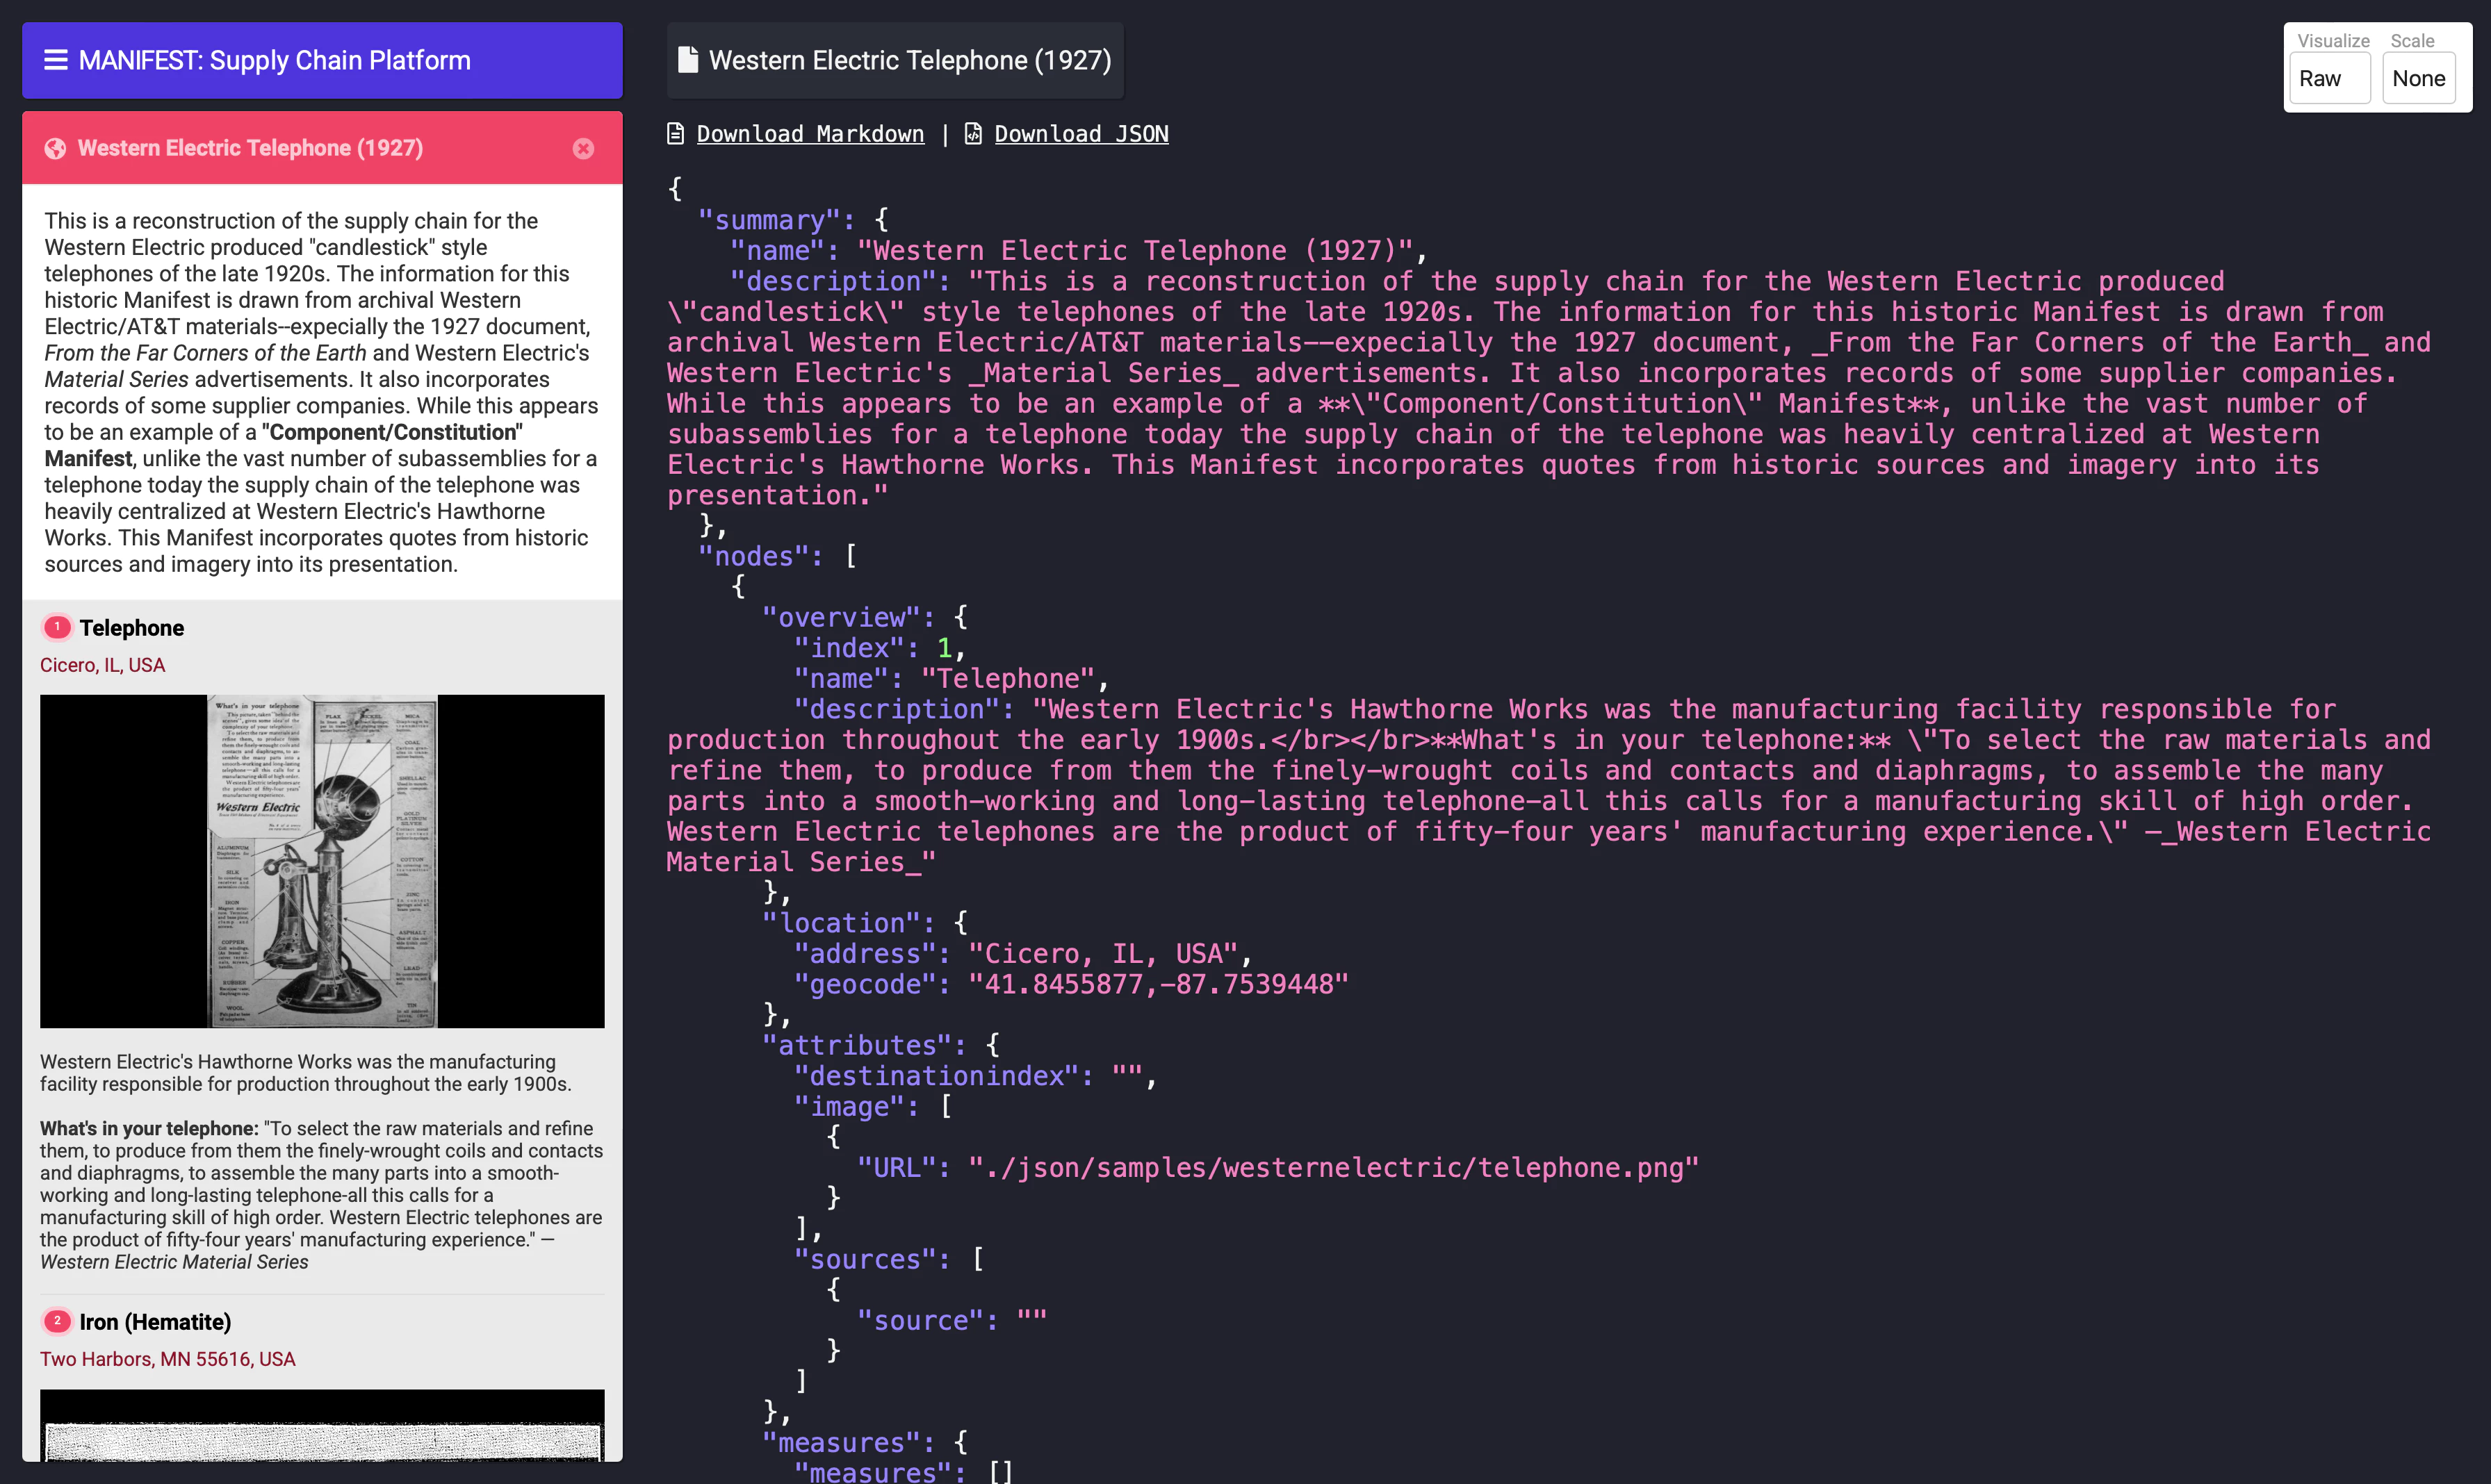Click the Western Electric Telephone (1927) page title
Viewport: 2491px width, 1484px height.
point(910,60)
